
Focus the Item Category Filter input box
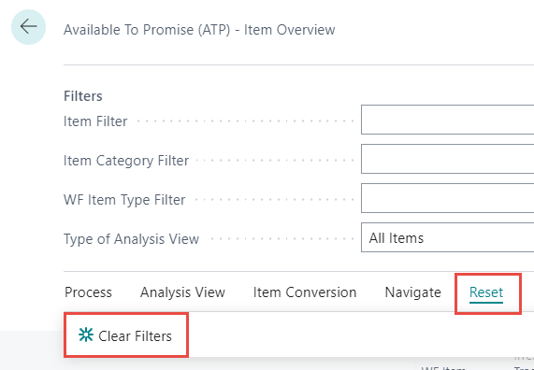click(448, 159)
